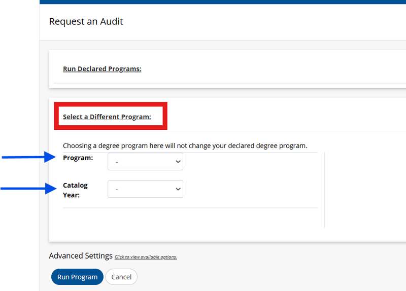Click the 'Choosing a degree program' notice text
Image resolution: width=406 pixels, height=291 pixels.
coord(185,146)
